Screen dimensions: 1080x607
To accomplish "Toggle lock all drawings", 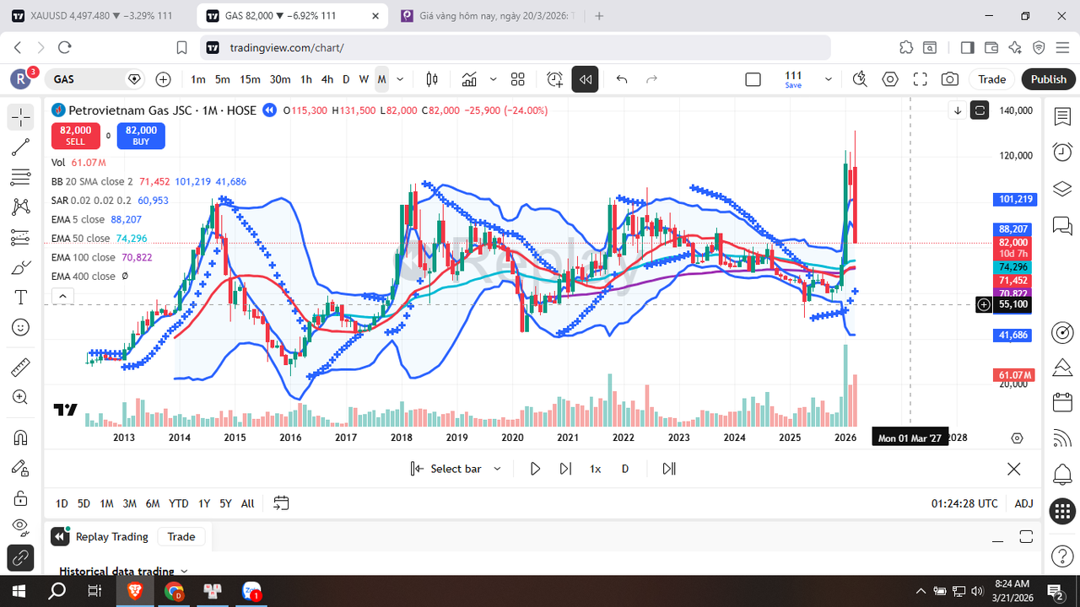I will pyautogui.click(x=20, y=498).
